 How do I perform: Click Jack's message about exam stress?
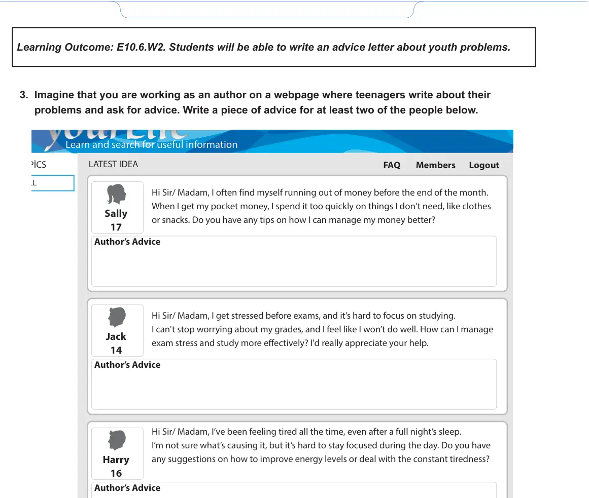click(322, 329)
